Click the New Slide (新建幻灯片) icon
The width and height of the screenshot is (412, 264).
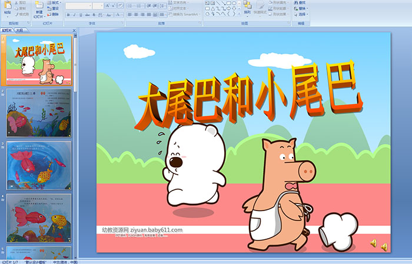pos(39,5)
